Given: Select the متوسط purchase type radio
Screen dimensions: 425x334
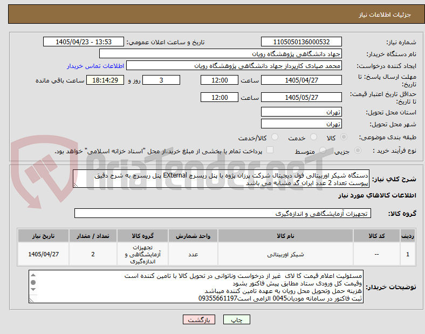Looking at the screenshot, I should 323,151.
